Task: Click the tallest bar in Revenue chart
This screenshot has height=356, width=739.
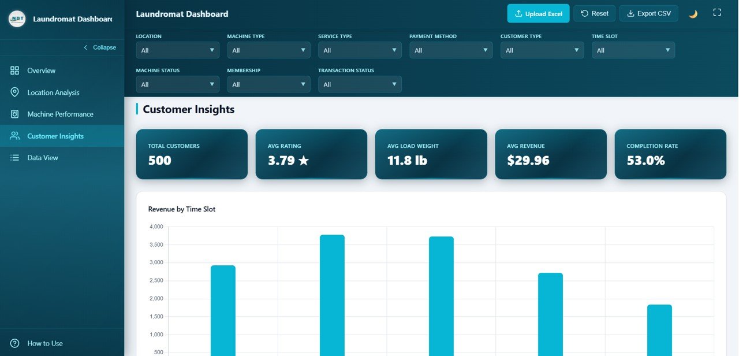Action: [332, 289]
